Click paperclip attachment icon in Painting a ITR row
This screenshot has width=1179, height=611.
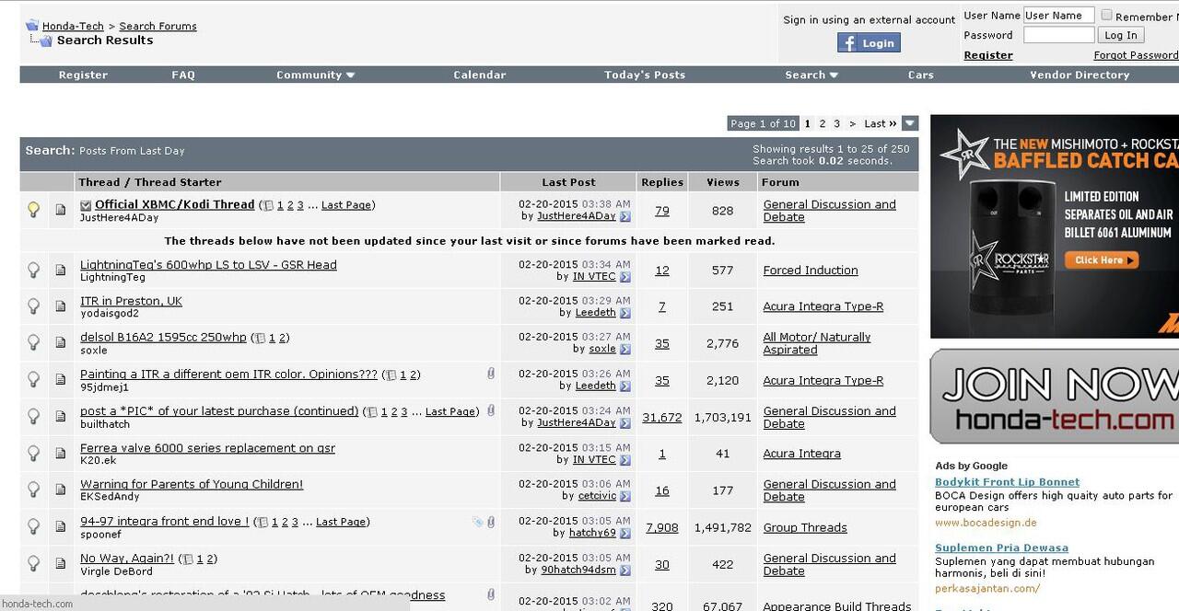coord(491,375)
